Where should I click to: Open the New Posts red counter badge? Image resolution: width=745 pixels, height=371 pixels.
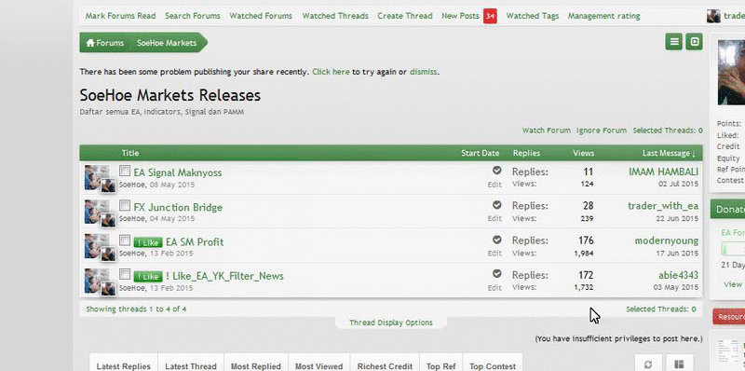click(491, 16)
